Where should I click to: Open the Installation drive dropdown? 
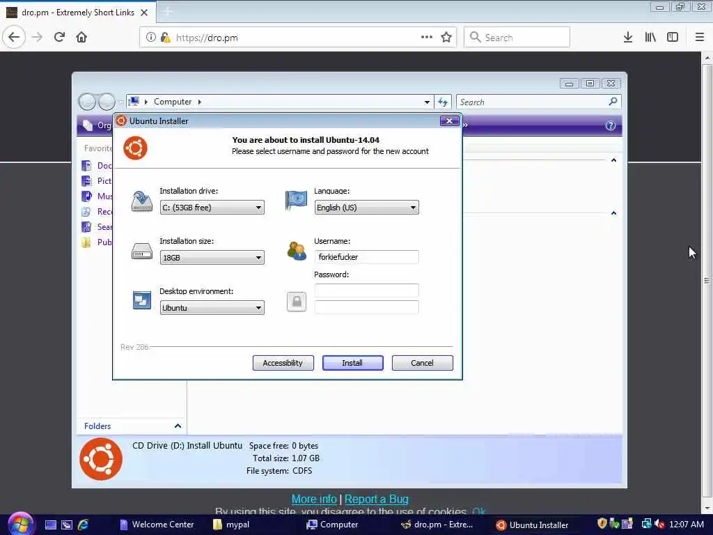(x=212, y=208)
